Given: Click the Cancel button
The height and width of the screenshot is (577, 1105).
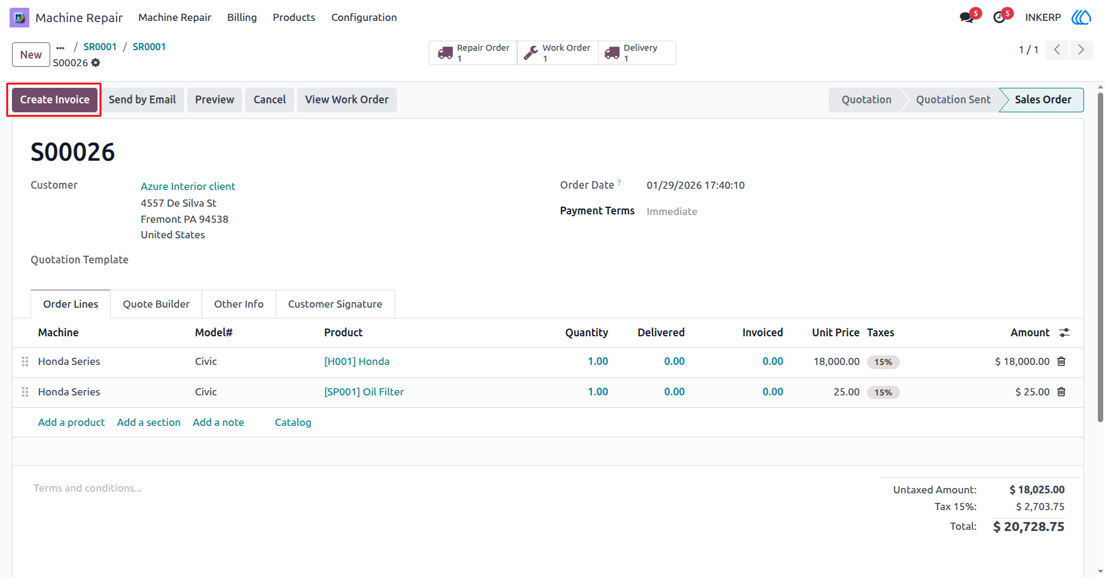Looking at the screenshot, I should (270, 100).
